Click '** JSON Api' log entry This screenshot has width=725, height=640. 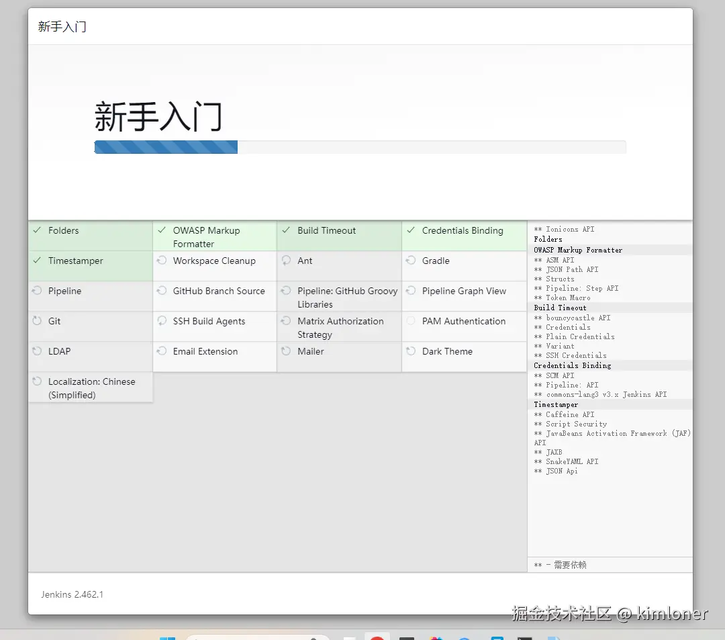coord(556,471)
